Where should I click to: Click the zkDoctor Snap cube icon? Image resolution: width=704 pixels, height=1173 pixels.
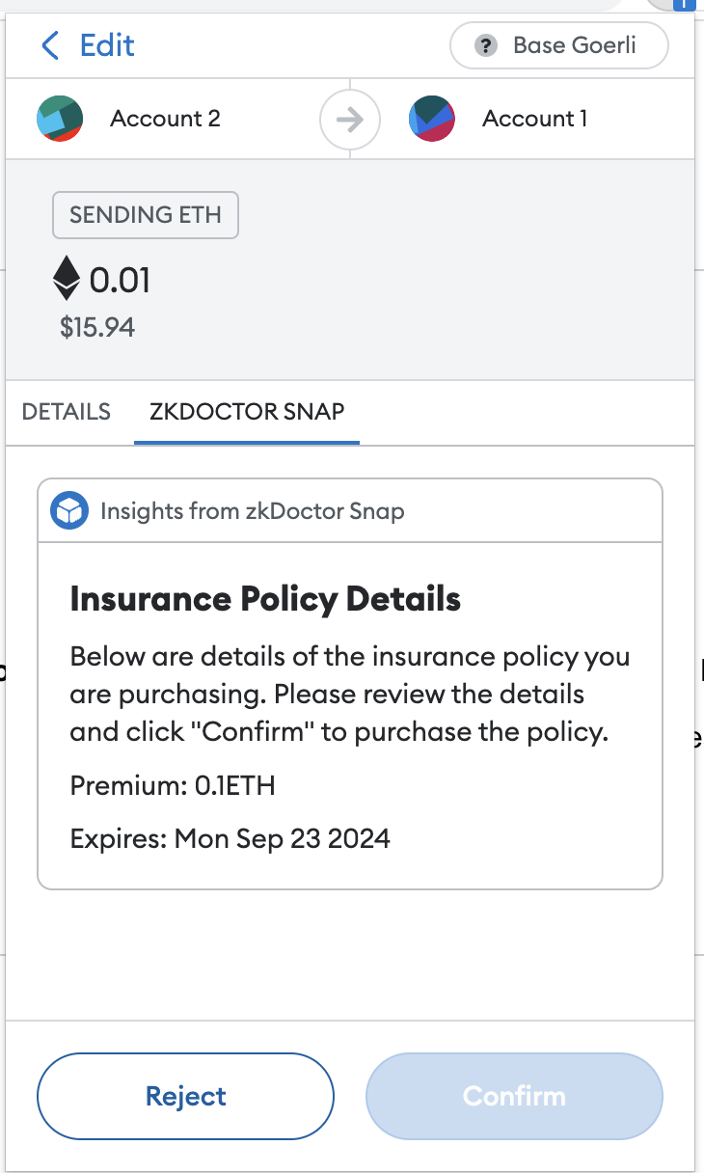(69, 510)
